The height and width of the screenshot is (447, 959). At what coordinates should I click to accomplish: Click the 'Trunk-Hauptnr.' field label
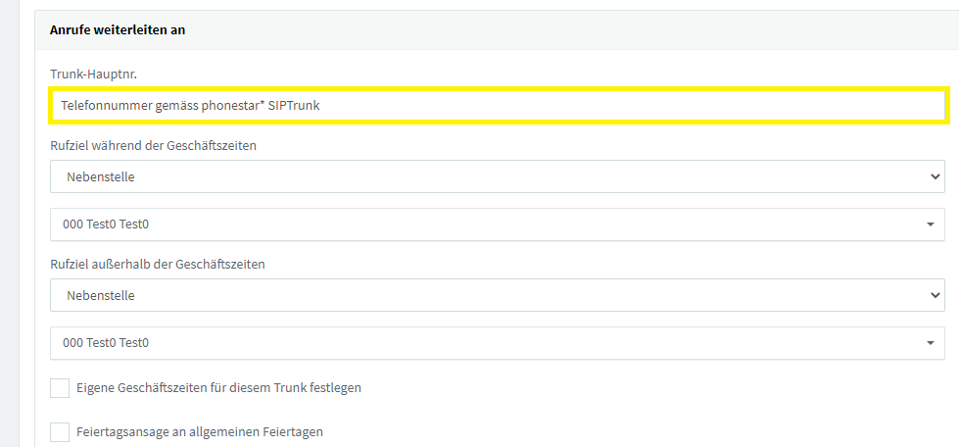(93, 74)
